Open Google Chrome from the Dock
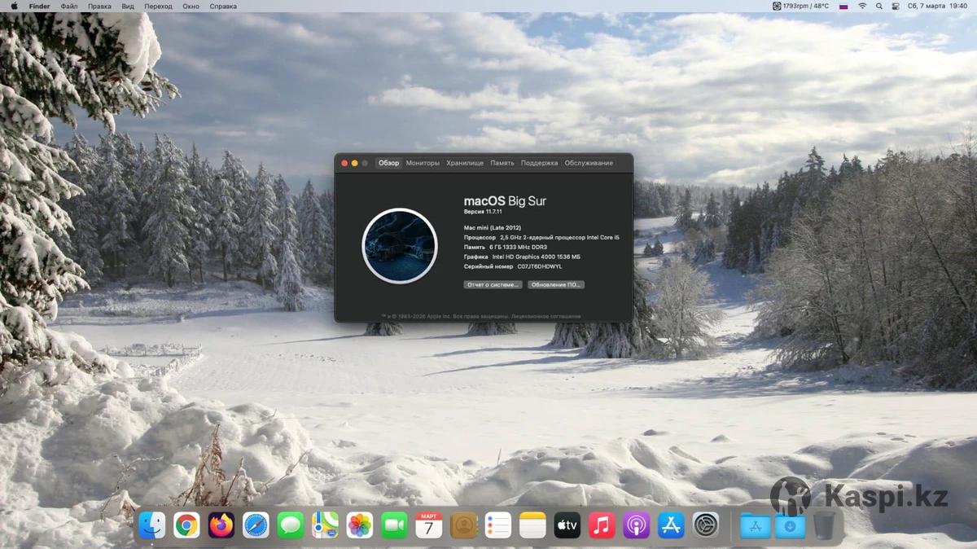Viewport: 977px width, 549px height. [186, 525]
